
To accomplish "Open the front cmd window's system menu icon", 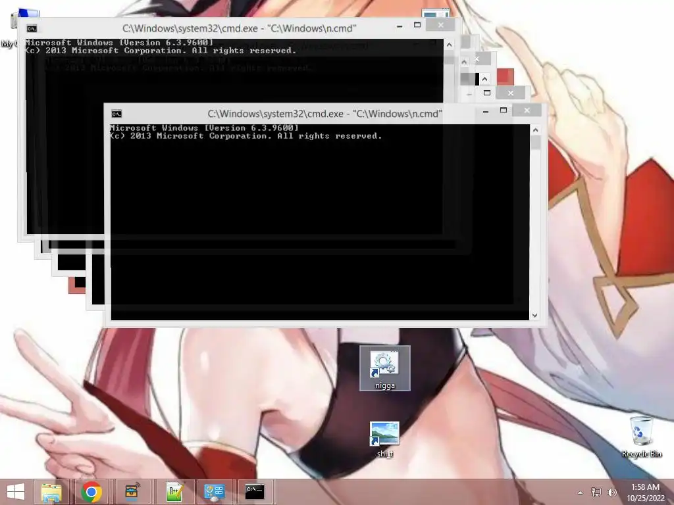I will tap(117, 113).
